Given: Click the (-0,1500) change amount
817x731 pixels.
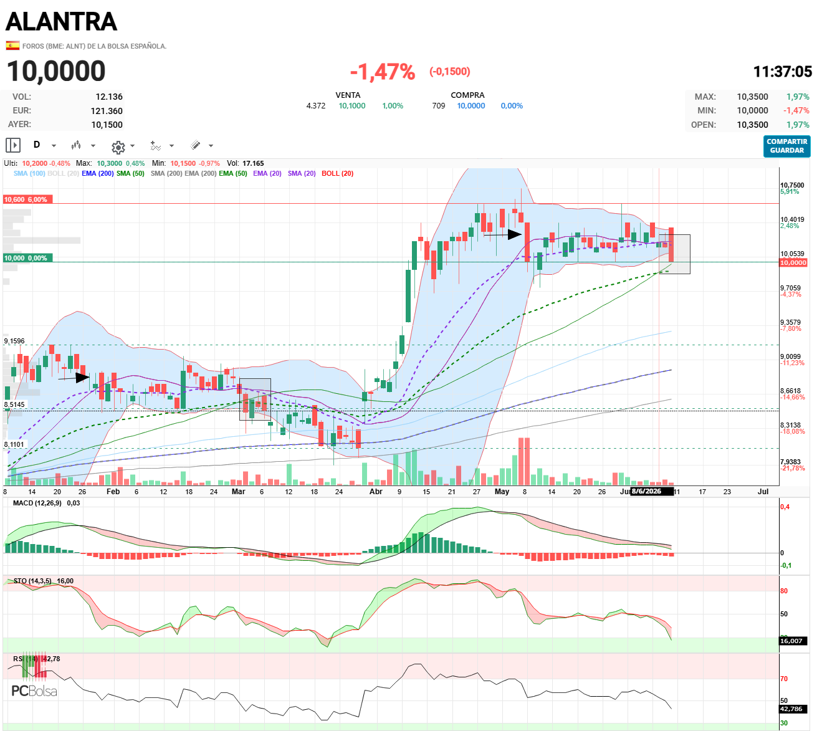Looking at the screenshot, I should 449,72.
